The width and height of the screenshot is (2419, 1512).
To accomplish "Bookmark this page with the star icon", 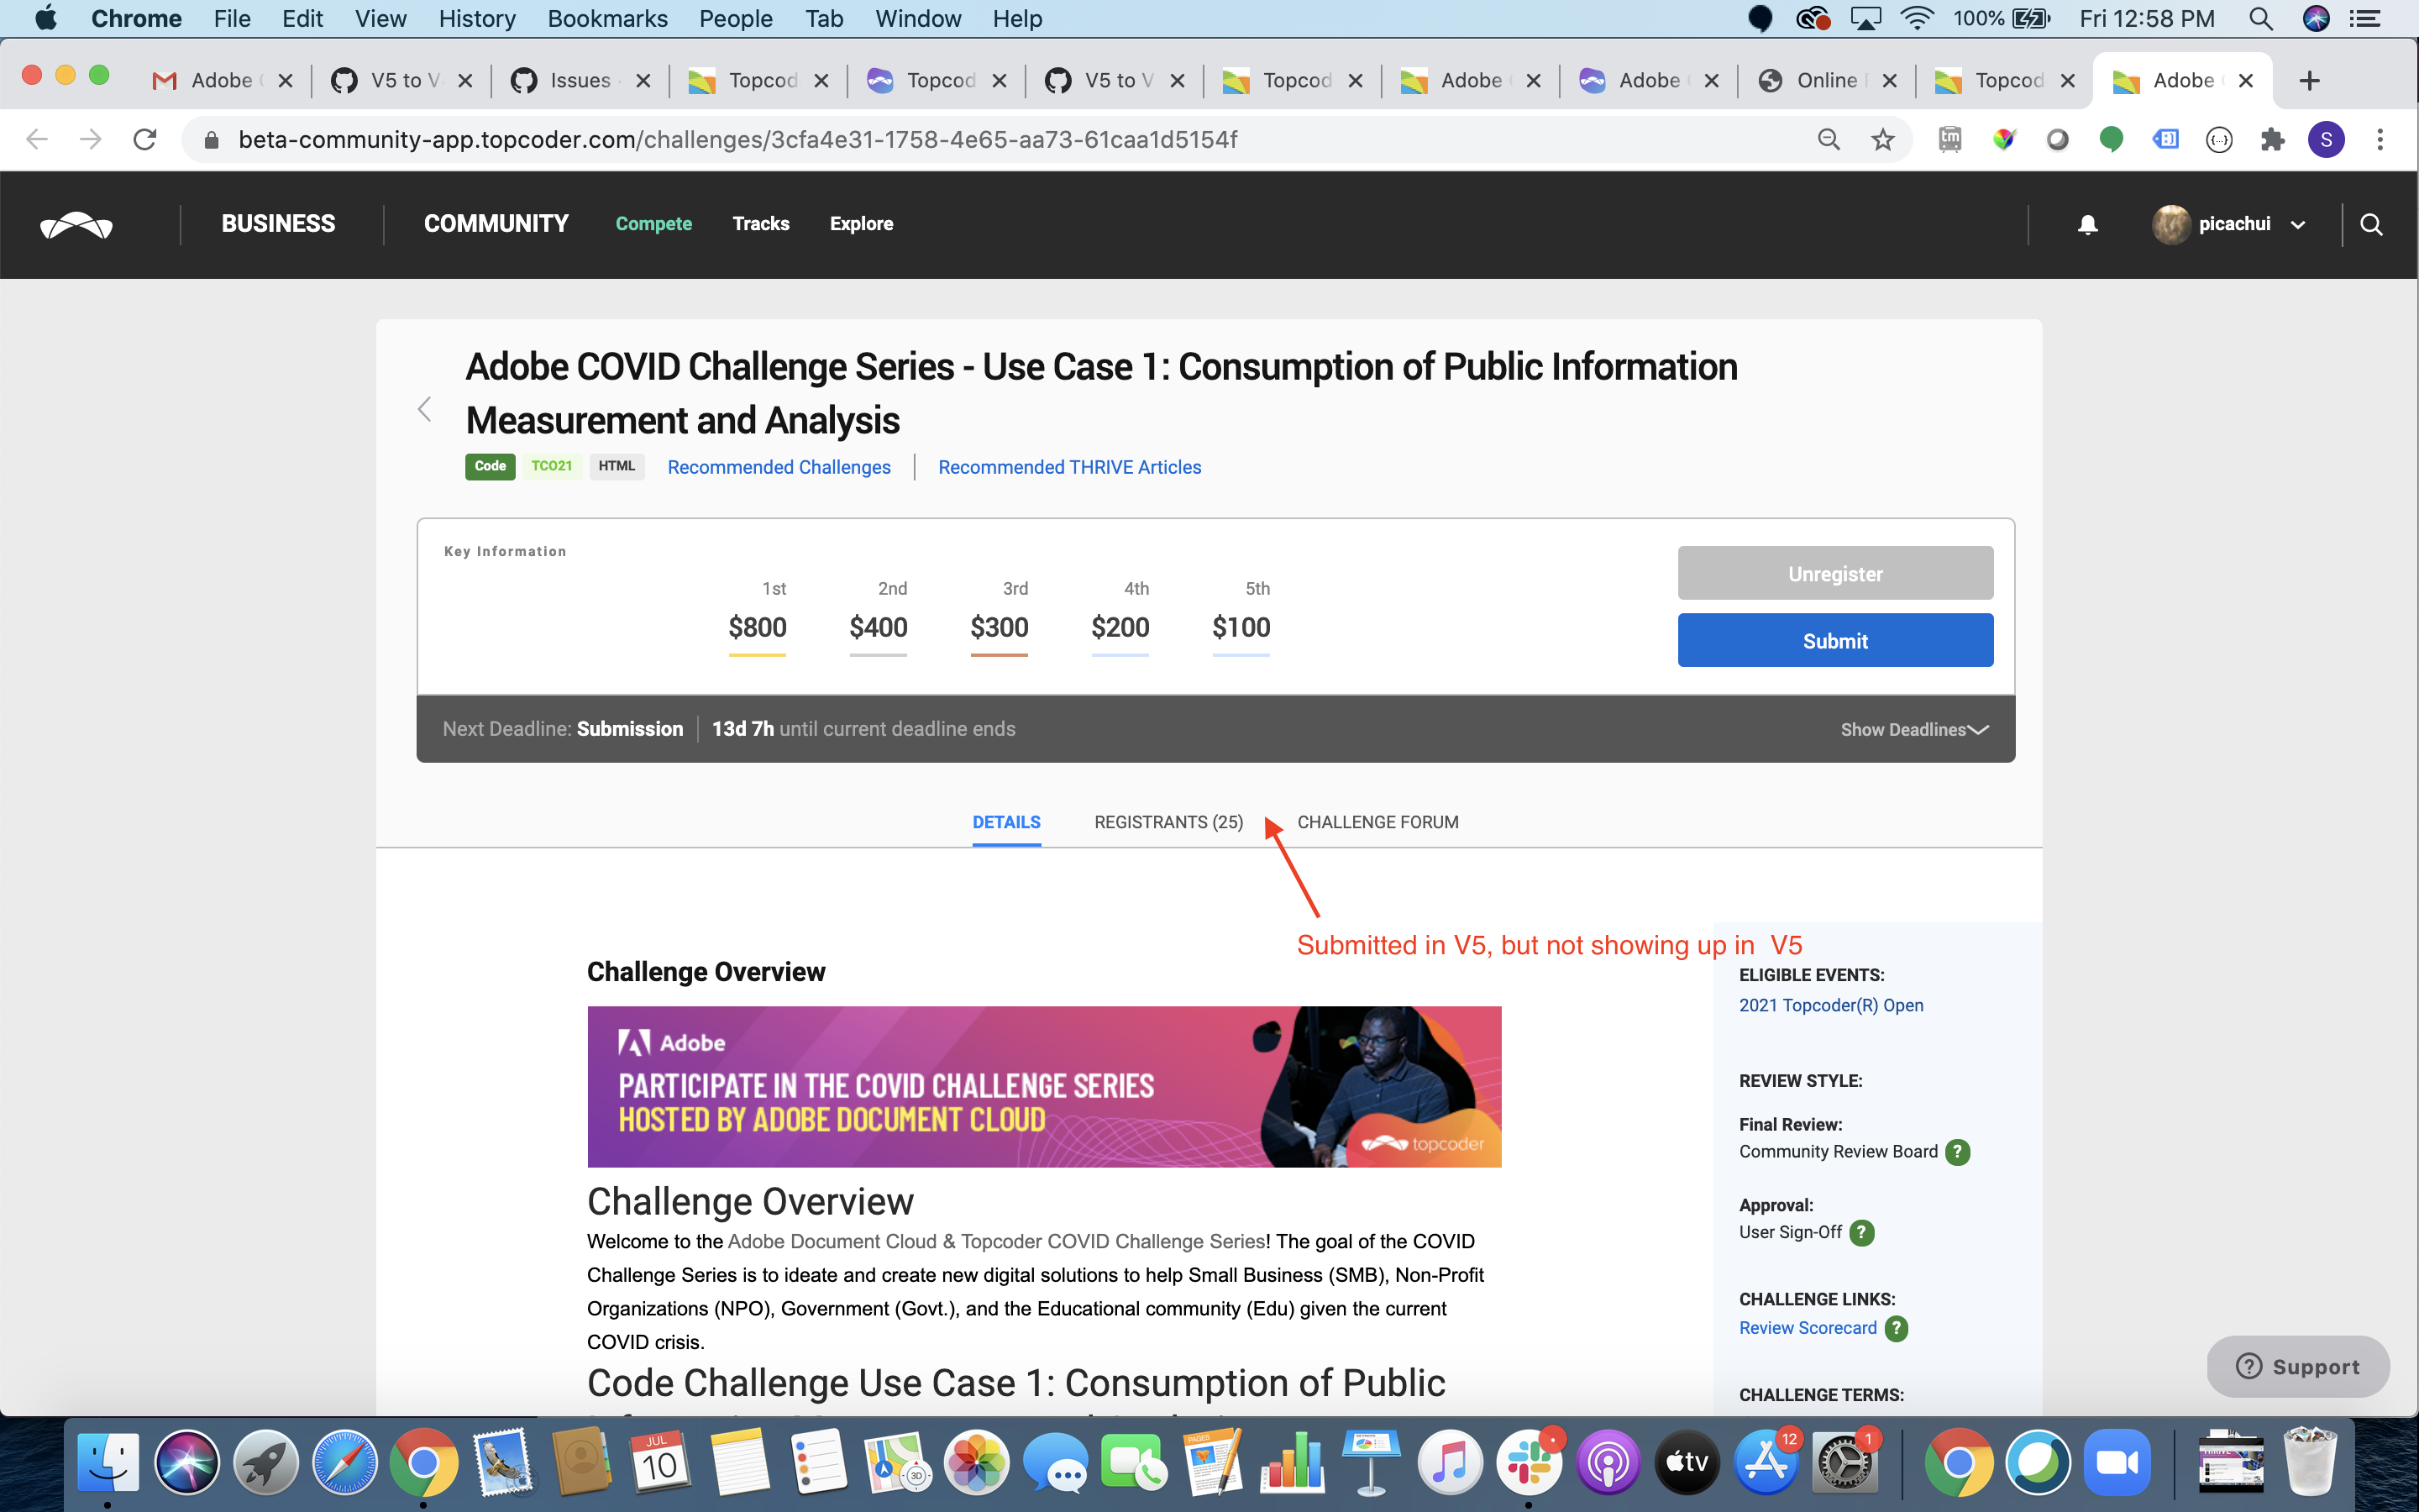I will click(1882, 139).
